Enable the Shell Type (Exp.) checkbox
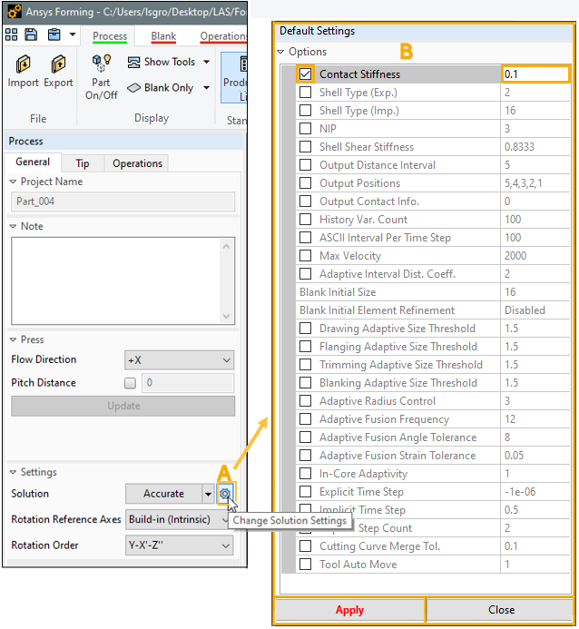 pos(305,93)
